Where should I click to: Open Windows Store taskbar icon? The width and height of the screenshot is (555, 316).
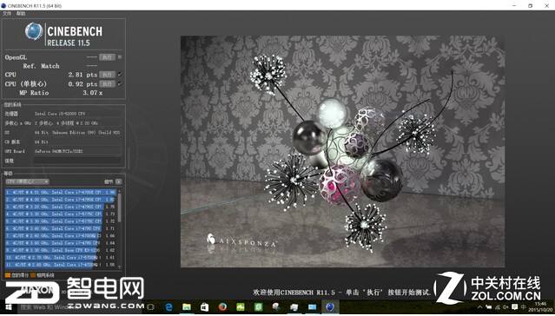(205, 307)
